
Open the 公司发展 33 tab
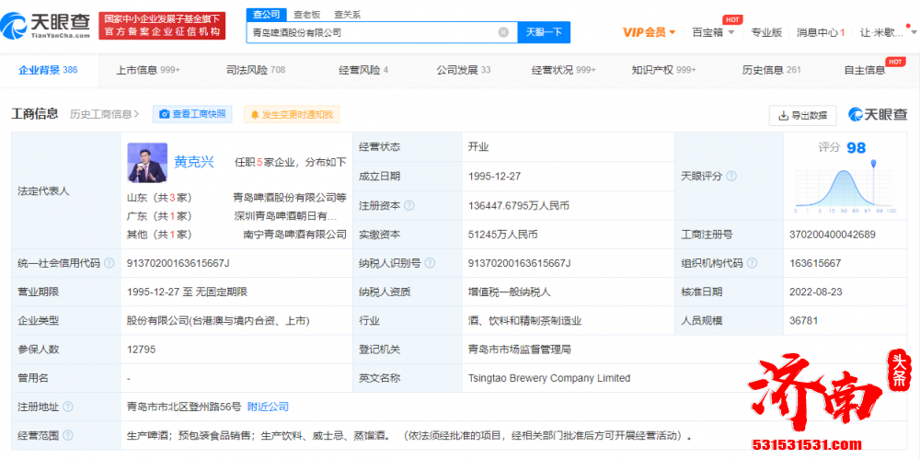tap(464, 70)
